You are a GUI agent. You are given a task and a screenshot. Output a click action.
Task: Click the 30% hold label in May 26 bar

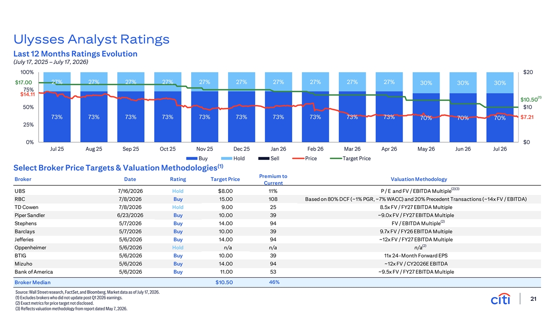tap(426, 83)
